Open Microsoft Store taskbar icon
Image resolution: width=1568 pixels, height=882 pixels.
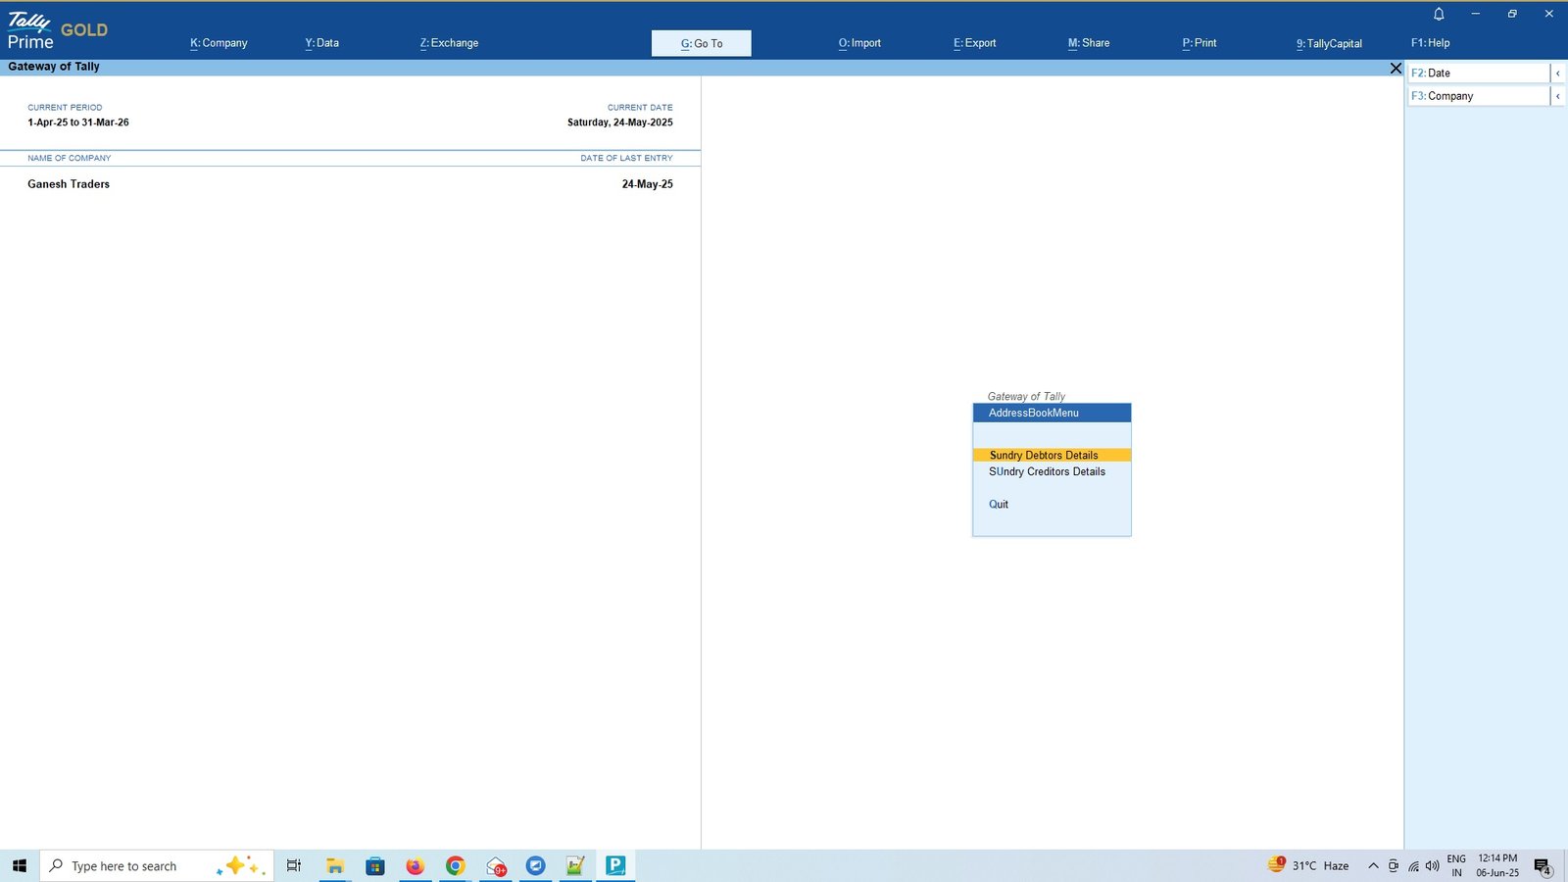tap(374, 865)
